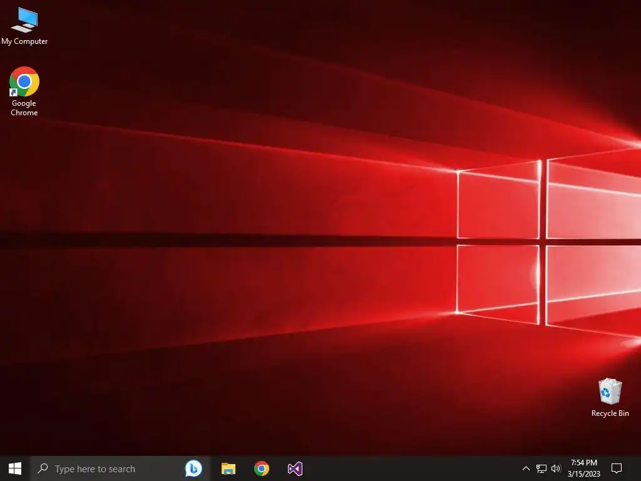
Task: Select the My Computer desktop icon
Action: (24, 26)
